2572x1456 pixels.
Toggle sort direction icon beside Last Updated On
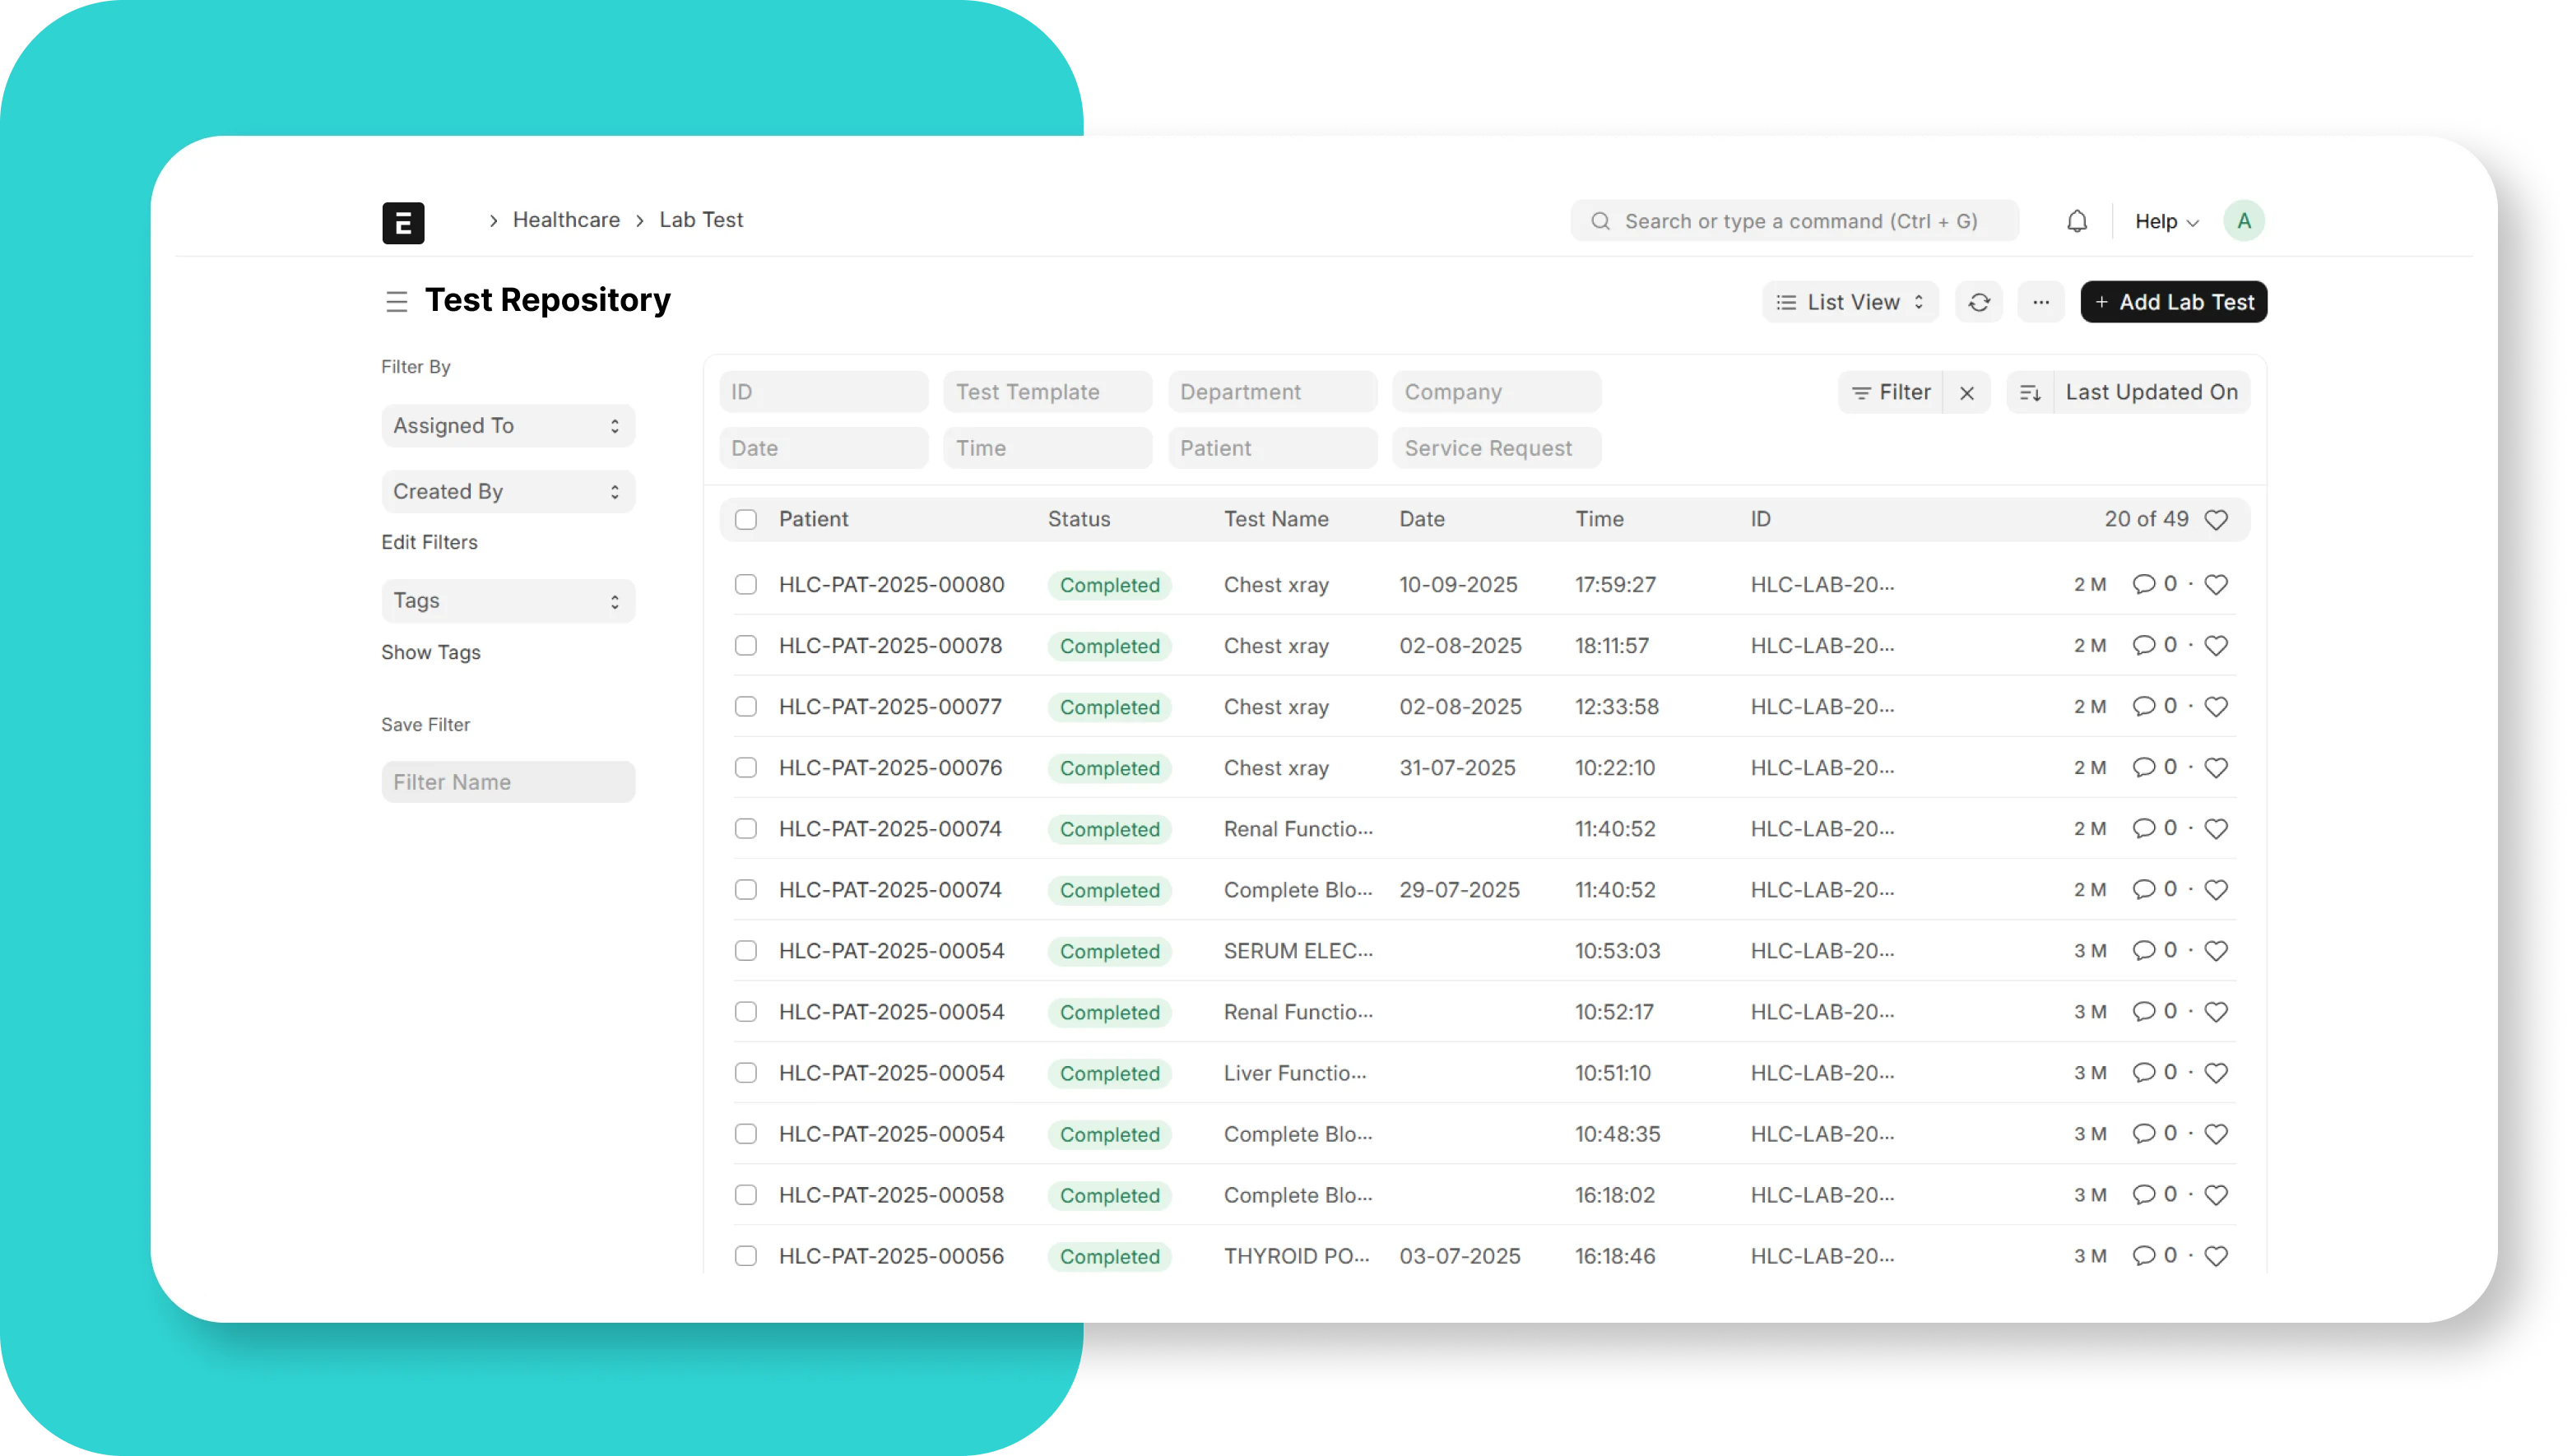[2029, 393]
